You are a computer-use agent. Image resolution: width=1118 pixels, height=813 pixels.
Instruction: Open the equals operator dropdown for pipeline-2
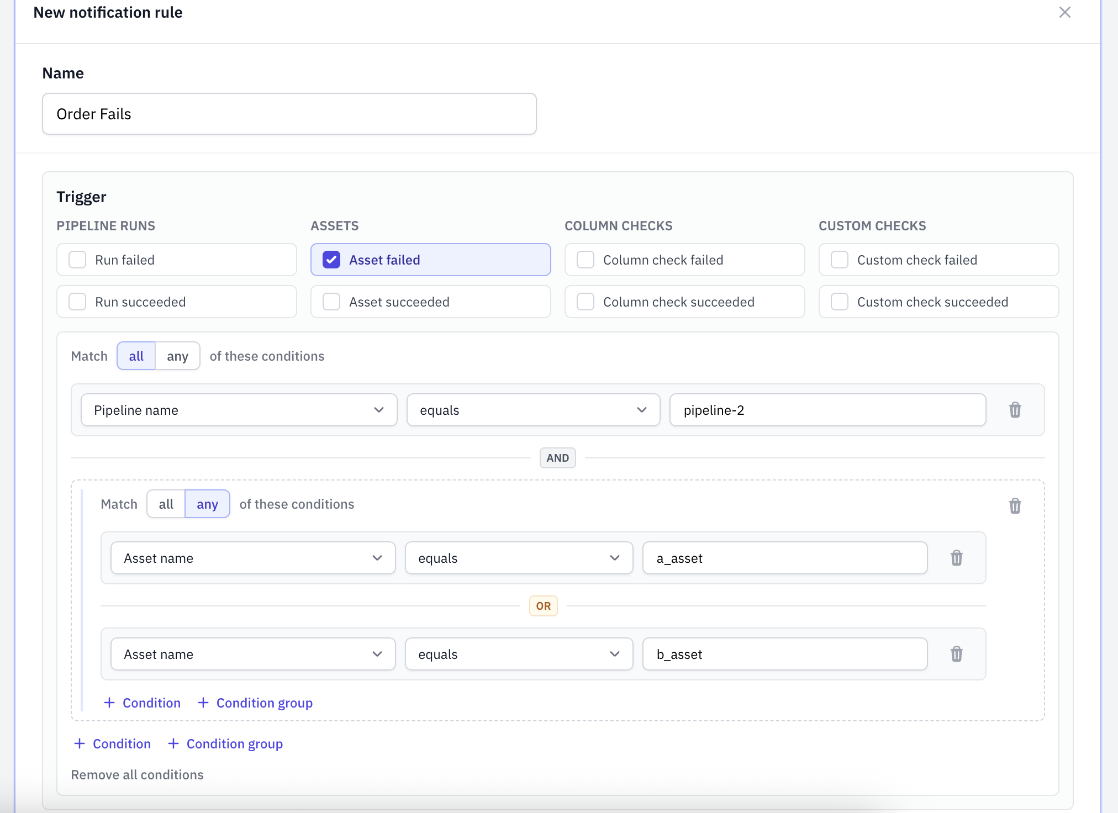pyautogui.click(x=534, y=410)
